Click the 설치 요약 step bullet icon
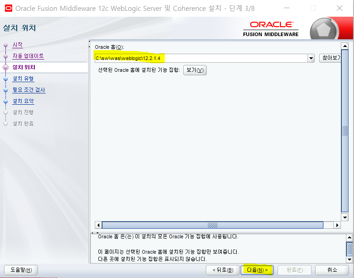The height and width of the screenshot is (278, 354). click(5, 102)
